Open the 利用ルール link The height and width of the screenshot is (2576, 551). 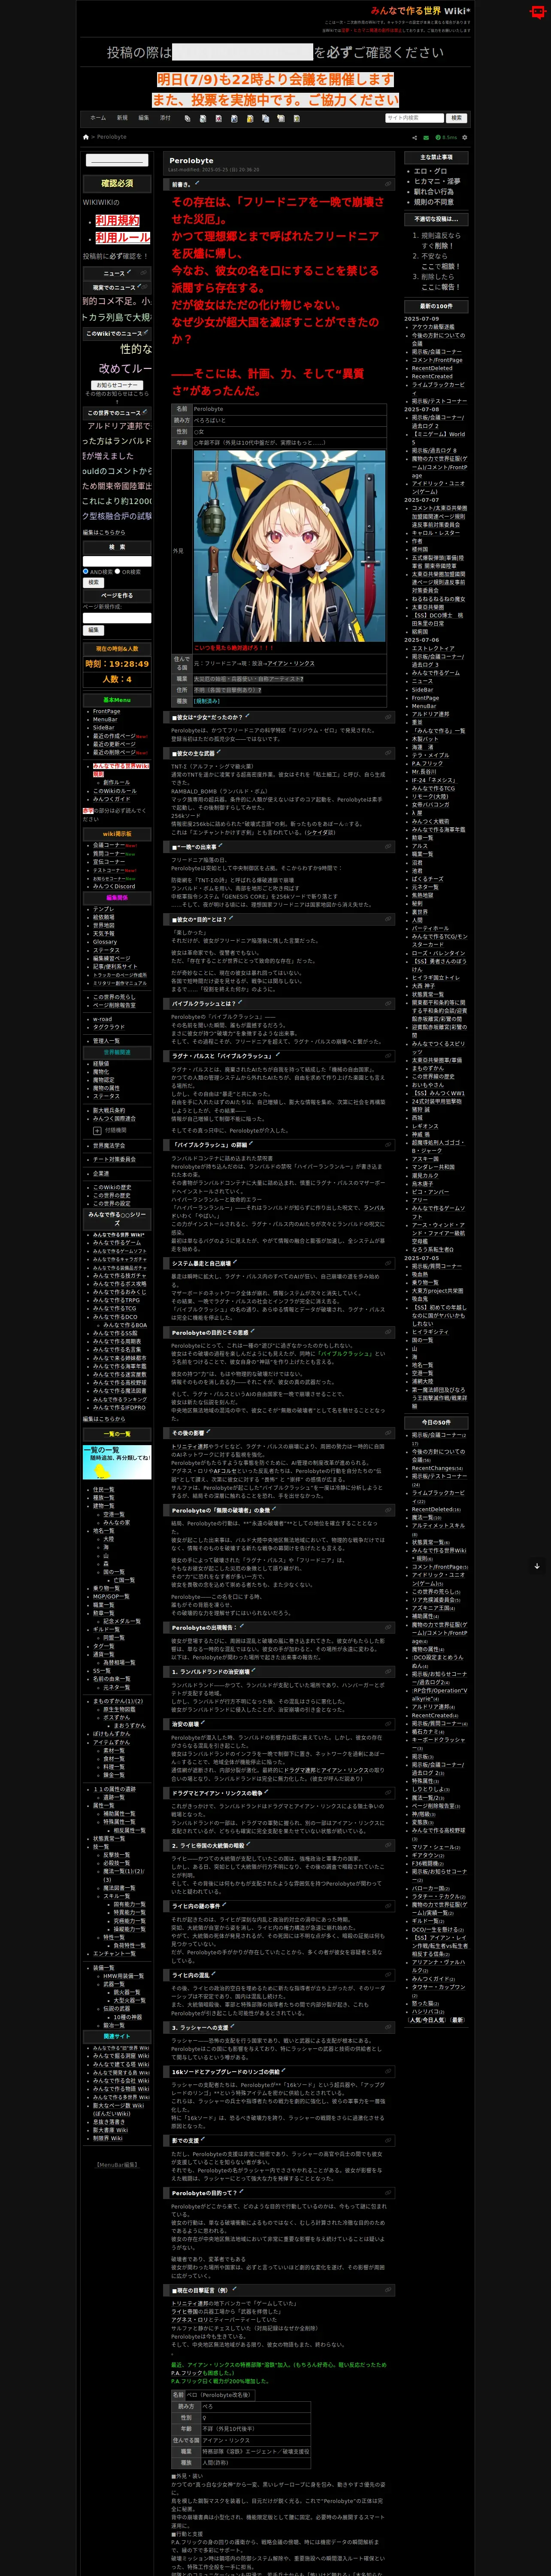click(123, 238)
